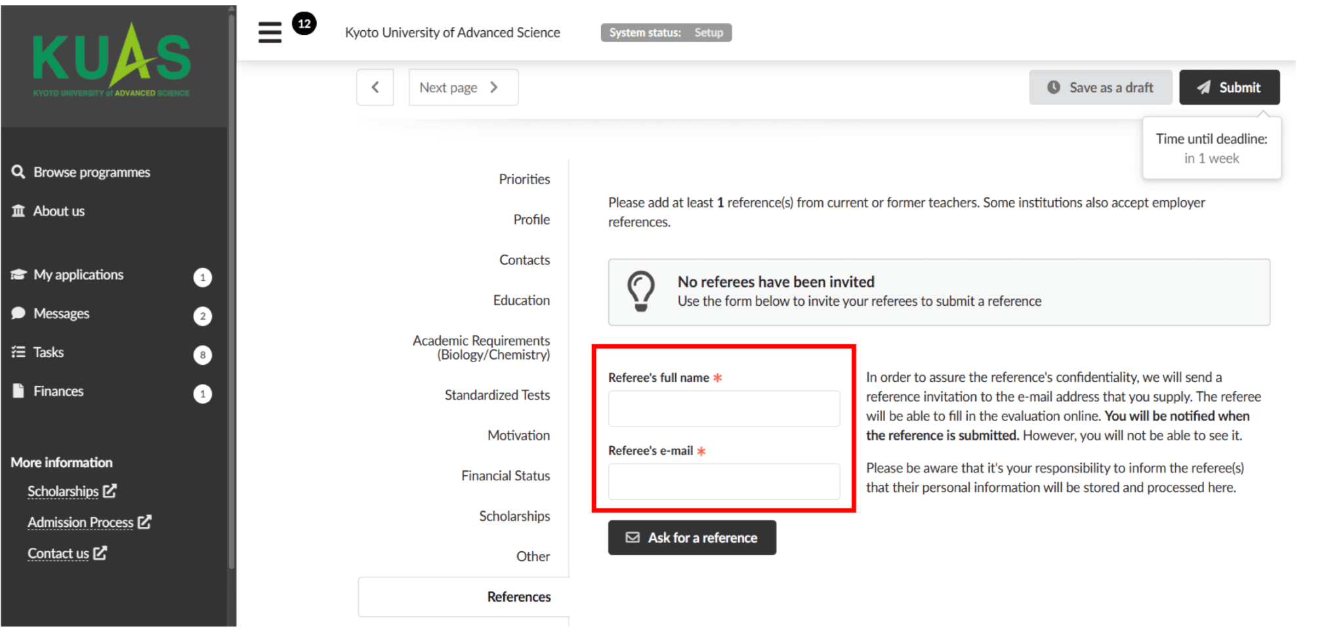This screenshot has width=1332, height=643.
Task: Go to previous page arrow button
Action: click(375, 87)
